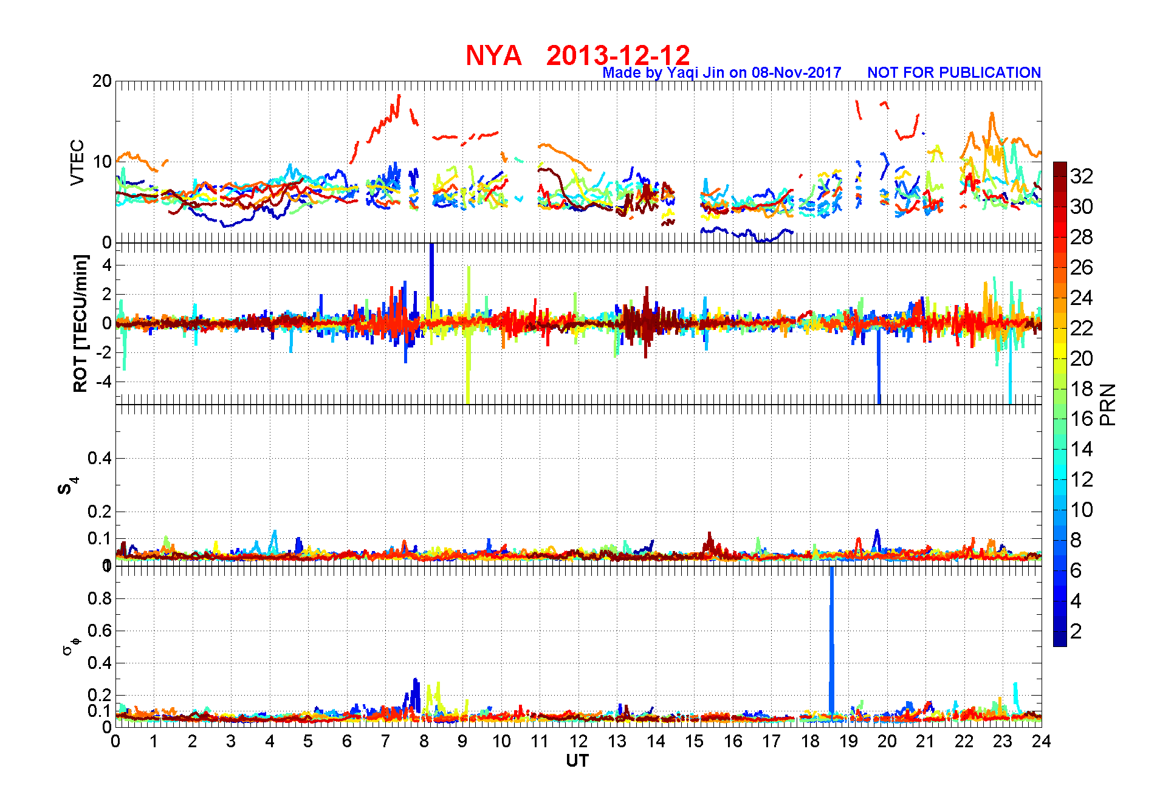Click x-axis tick label 12
This screenshot has height=808, width=1157.
(x=578, y=741)
